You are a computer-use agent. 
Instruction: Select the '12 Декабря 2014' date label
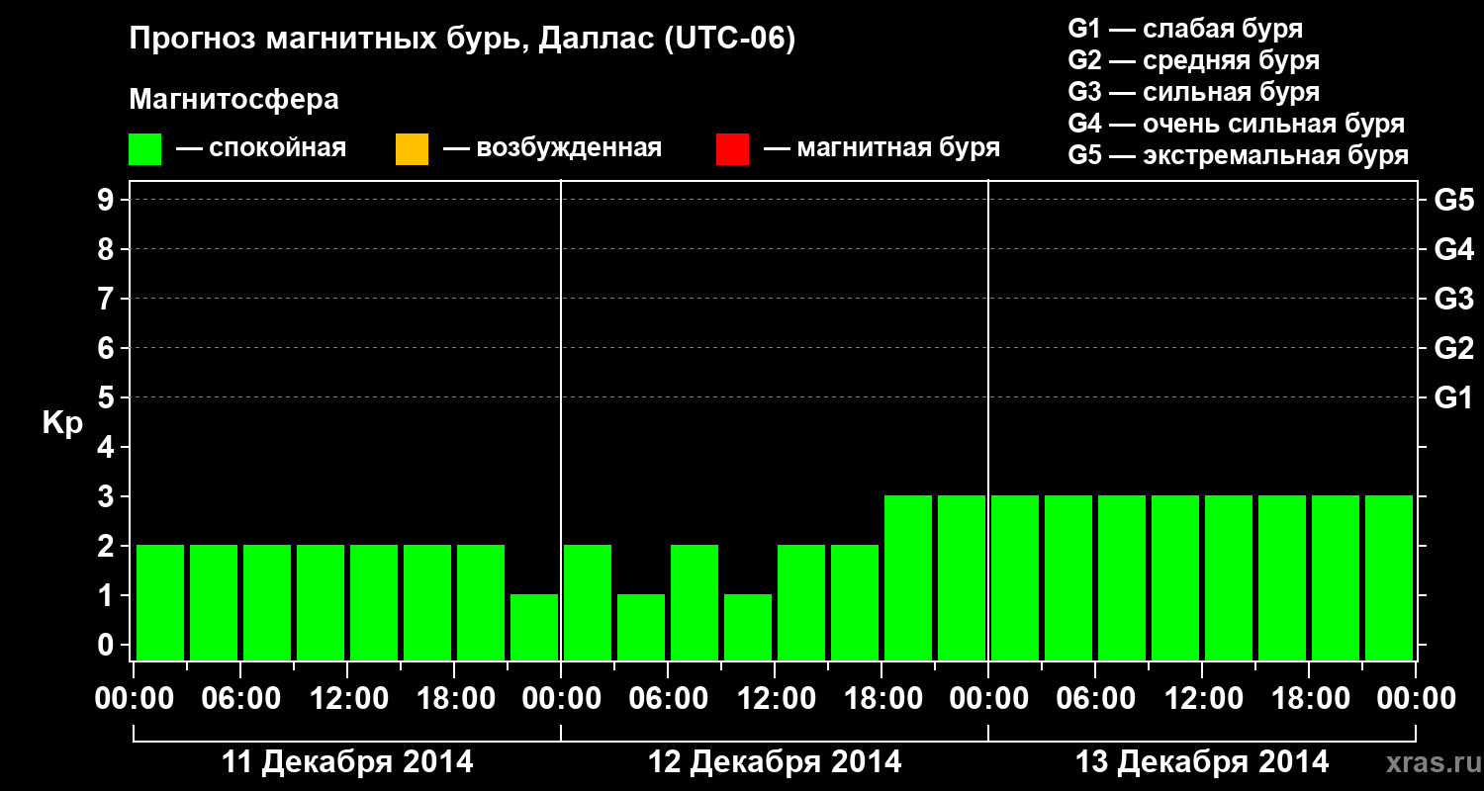pos(775,762)
